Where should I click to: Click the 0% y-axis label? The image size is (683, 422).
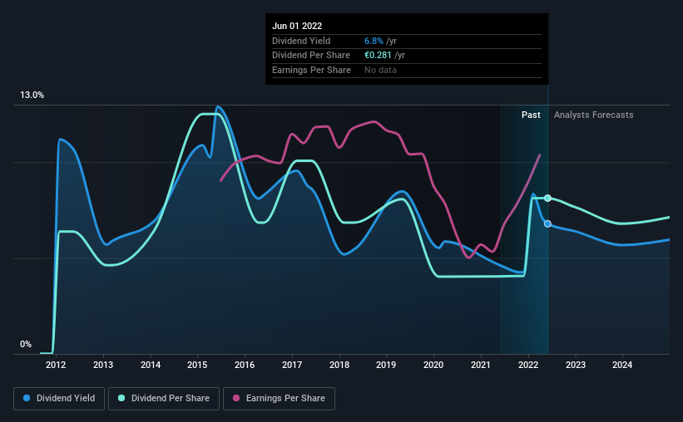pos(26,344)
